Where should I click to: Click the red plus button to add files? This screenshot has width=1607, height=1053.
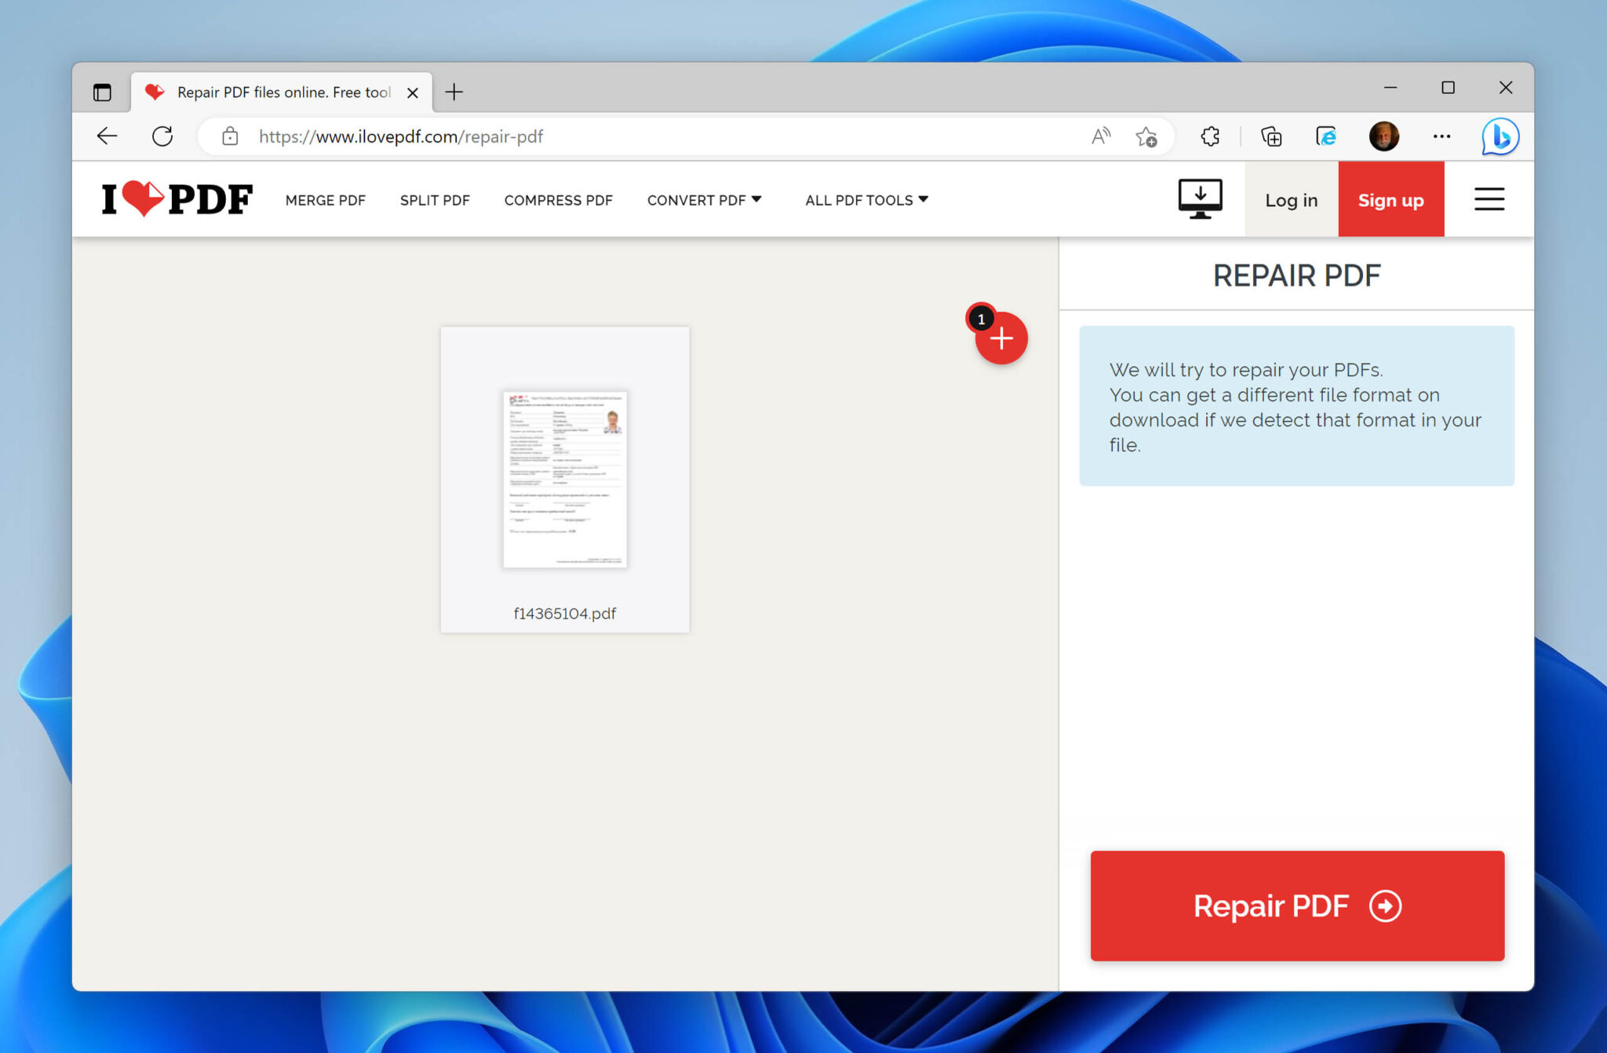[1002, 338]
